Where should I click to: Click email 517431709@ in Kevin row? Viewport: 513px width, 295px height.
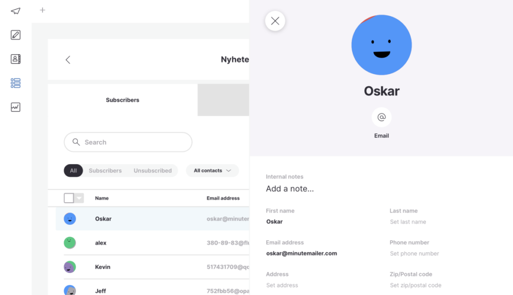pyautogui.click(x=228, y=267)
